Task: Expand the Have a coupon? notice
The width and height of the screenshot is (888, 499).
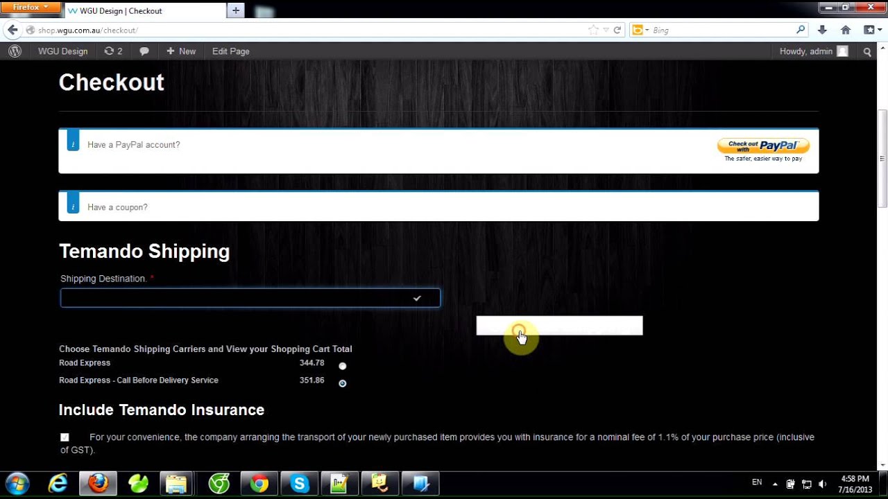Action: tap(117, 207)
